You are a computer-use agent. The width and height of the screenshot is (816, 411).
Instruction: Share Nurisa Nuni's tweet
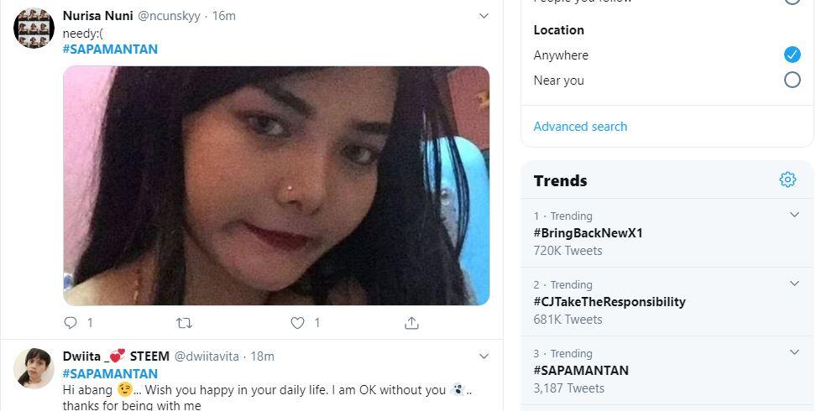pos(411,323)
